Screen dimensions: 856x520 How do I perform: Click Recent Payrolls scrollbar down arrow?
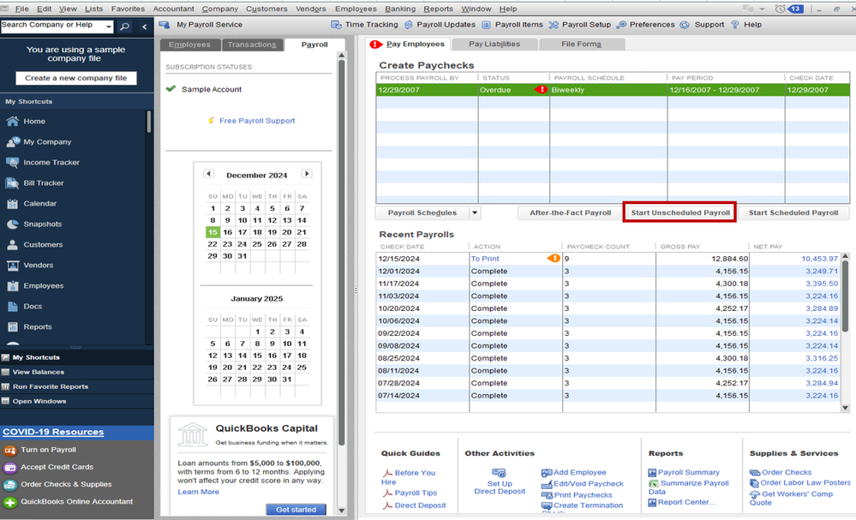coord(845,408)
